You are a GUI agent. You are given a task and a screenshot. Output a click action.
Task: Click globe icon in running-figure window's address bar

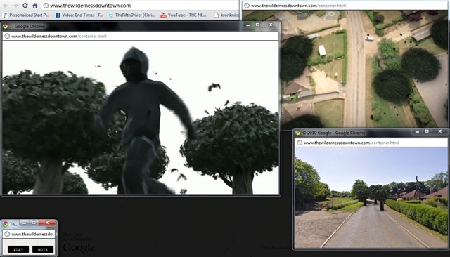pyautogui.click(x=7, y=36)
